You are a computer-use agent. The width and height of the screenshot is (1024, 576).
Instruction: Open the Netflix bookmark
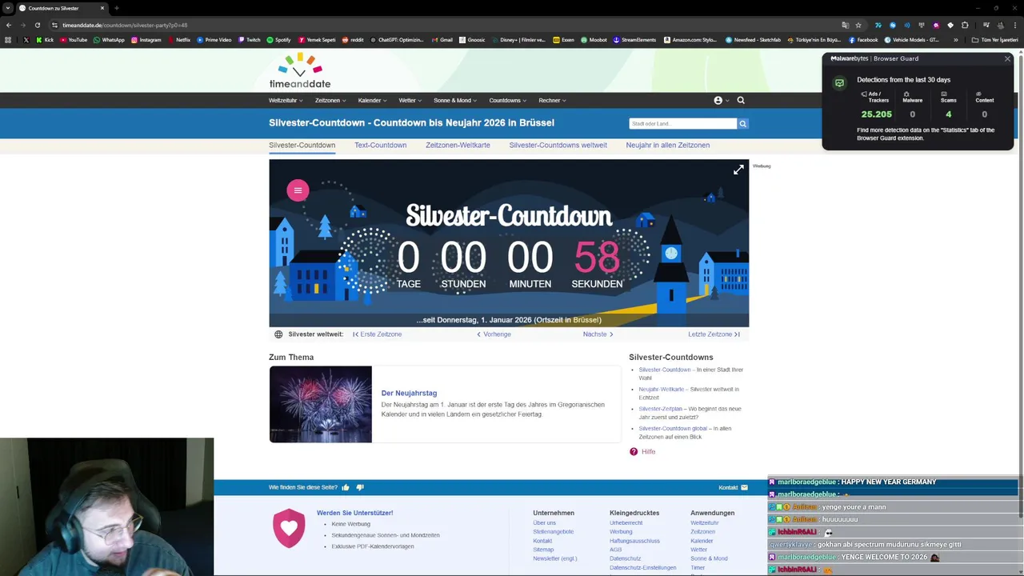(179, 39)
